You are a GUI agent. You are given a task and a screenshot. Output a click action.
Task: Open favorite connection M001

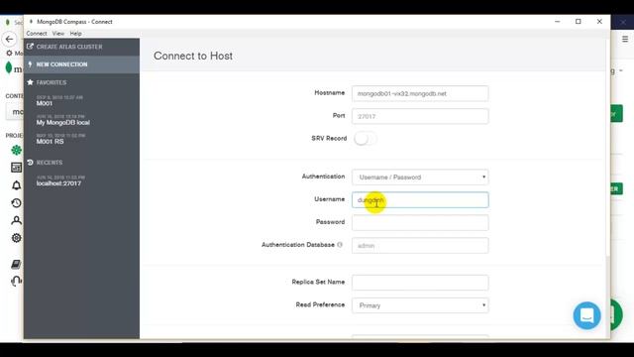coord(45,103)
